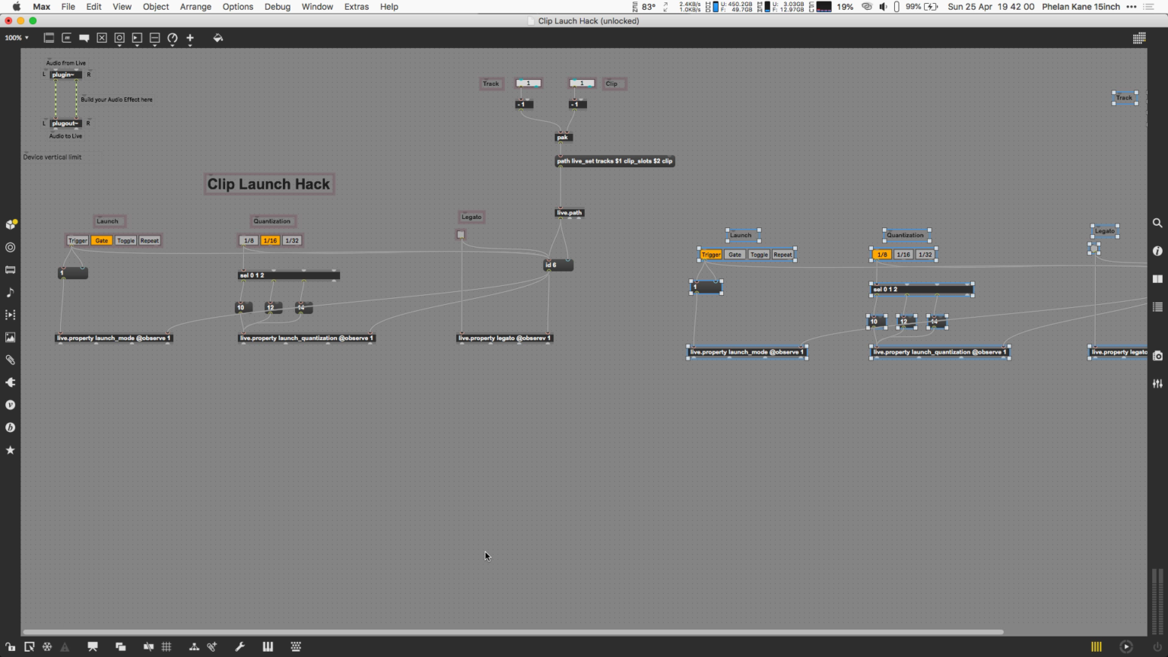The image size is (1168, 657).
Task: Expand the disclosure arrow under the plus icon
Action: click(190, 46)
